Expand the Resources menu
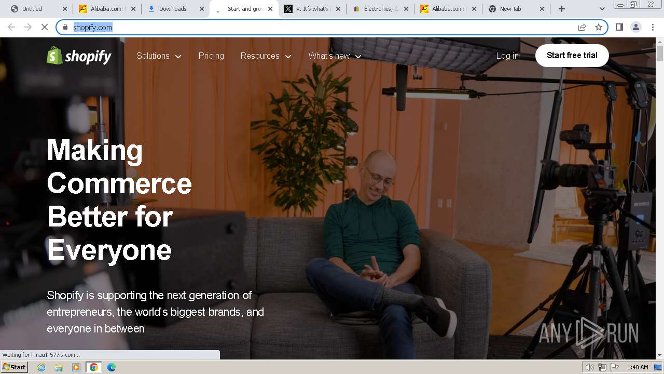 pos(266,56)
